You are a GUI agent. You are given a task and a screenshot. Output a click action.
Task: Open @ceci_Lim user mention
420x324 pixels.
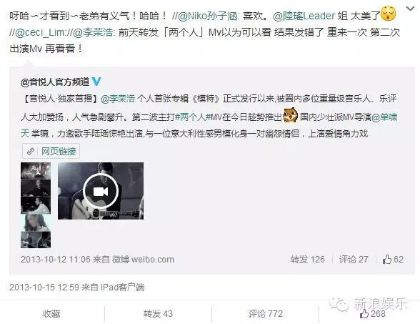[40, 33]
